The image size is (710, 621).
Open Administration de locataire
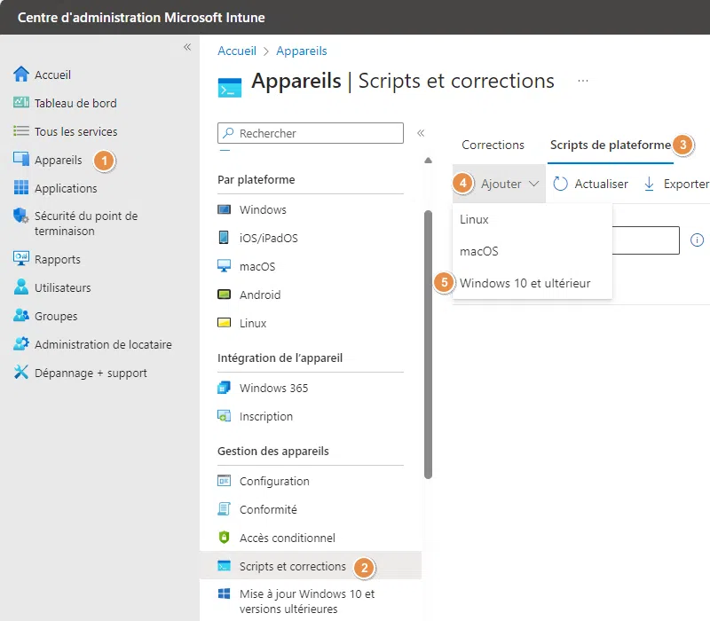85,344
